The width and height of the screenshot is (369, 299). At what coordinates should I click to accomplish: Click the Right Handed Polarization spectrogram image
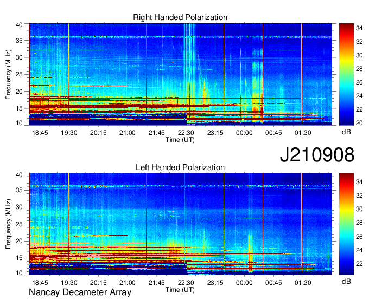click(x=181, y=74)
